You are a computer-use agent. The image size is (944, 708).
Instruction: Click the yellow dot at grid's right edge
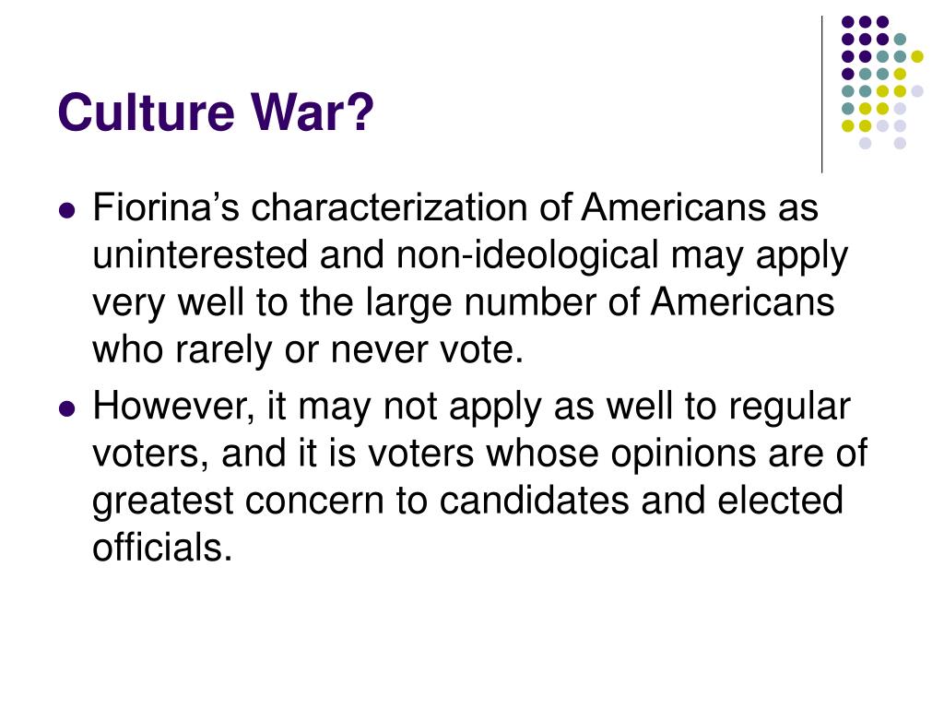(917, 56)
